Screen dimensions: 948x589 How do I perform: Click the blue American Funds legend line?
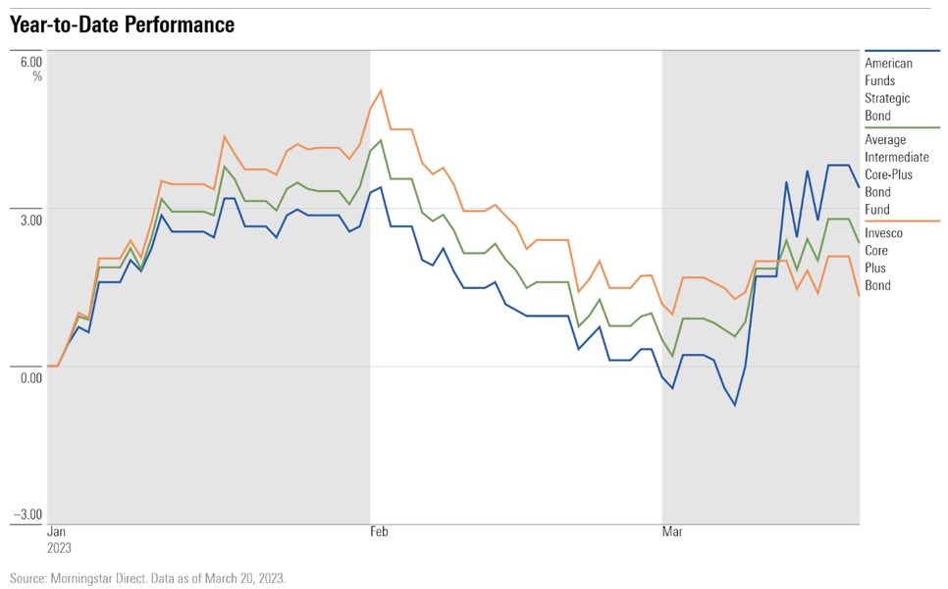click(902, 50)
